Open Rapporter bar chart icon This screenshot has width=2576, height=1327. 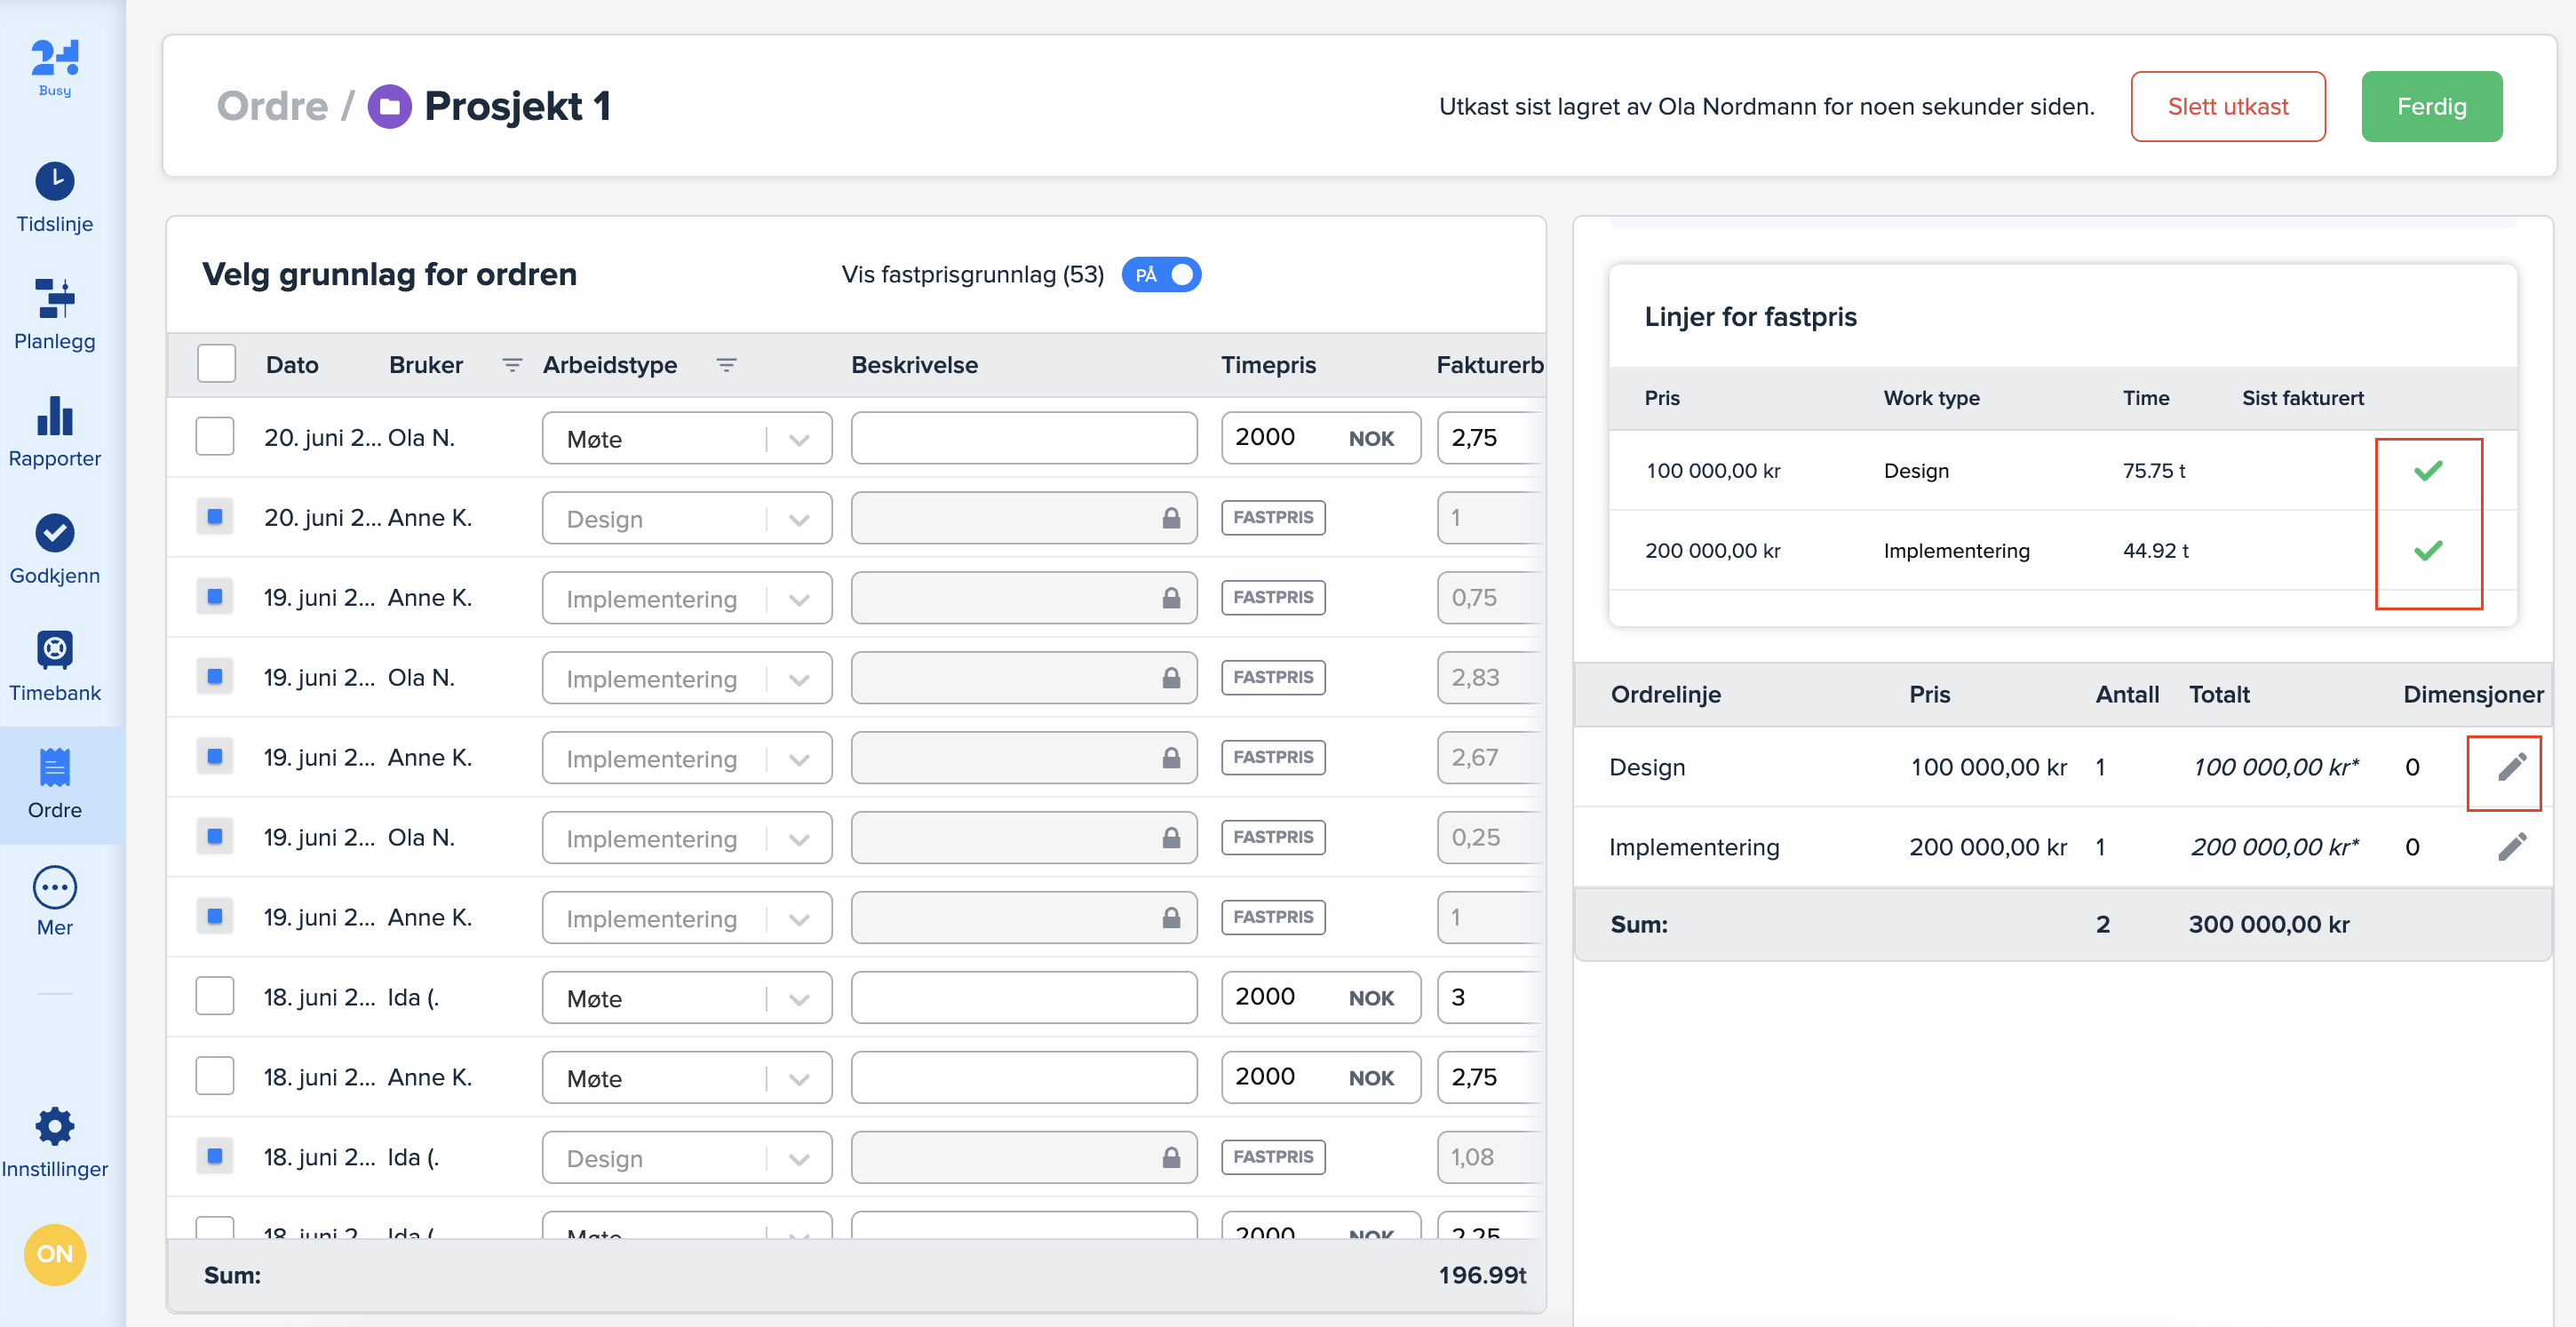click(x=55, y=416)
